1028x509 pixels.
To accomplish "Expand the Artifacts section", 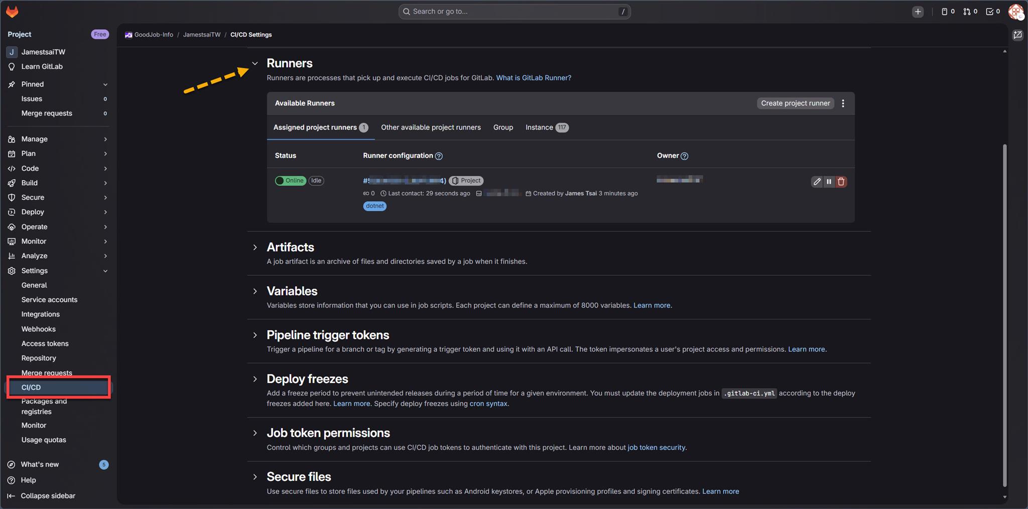I will [x=255, y=247].
